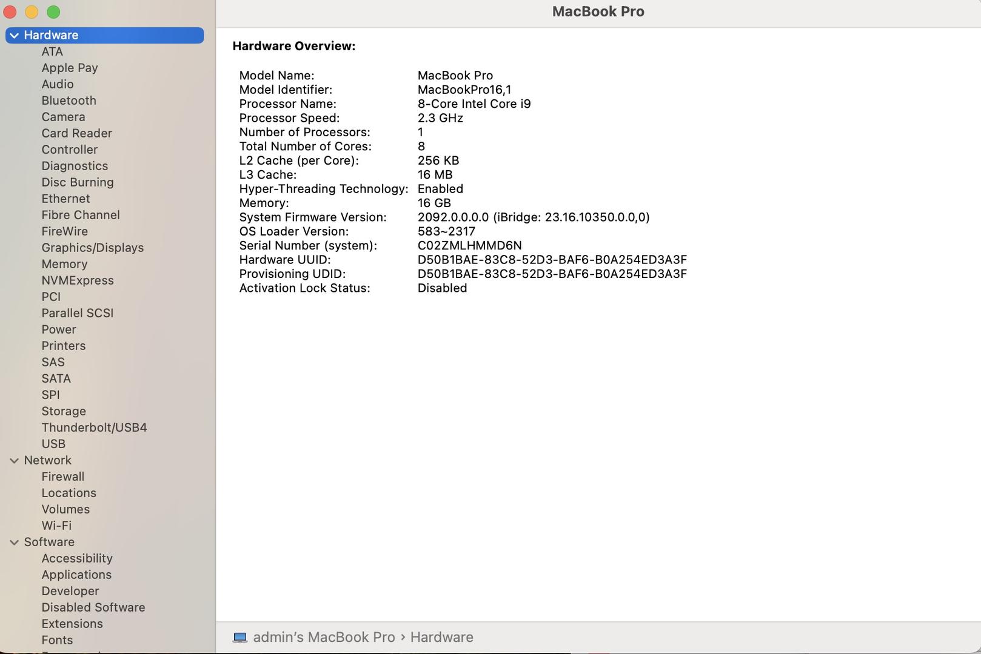Image resolution: width=981 pixels, height=654 pixels.
Task: Select Parallel SCSI entry
Action: [x=77, y=313]
